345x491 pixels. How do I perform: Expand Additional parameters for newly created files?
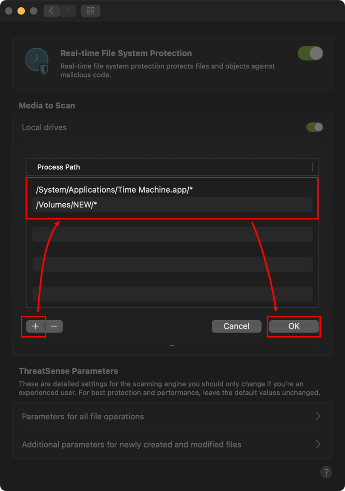pos(318,445)
